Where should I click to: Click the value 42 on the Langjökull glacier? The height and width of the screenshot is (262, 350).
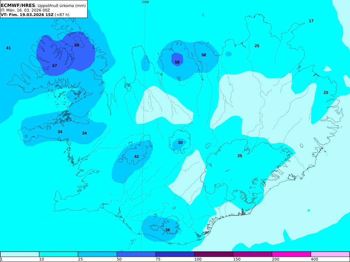(x=136, y=157)
